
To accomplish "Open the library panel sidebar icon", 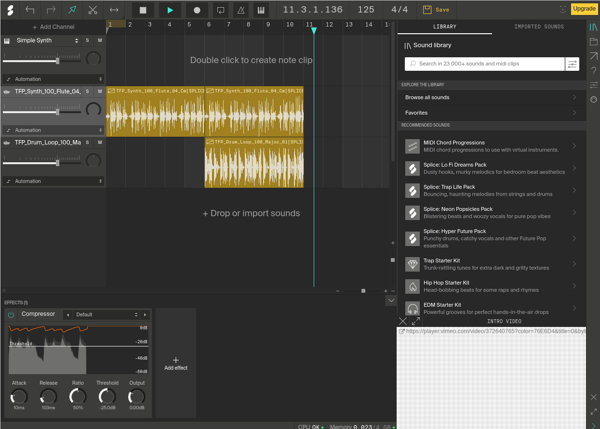I will (594, 27).
